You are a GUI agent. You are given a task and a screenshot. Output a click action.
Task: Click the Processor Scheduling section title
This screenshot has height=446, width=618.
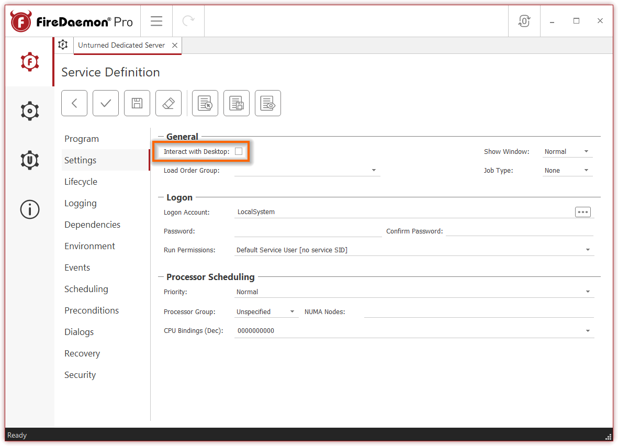pos(210,277)
